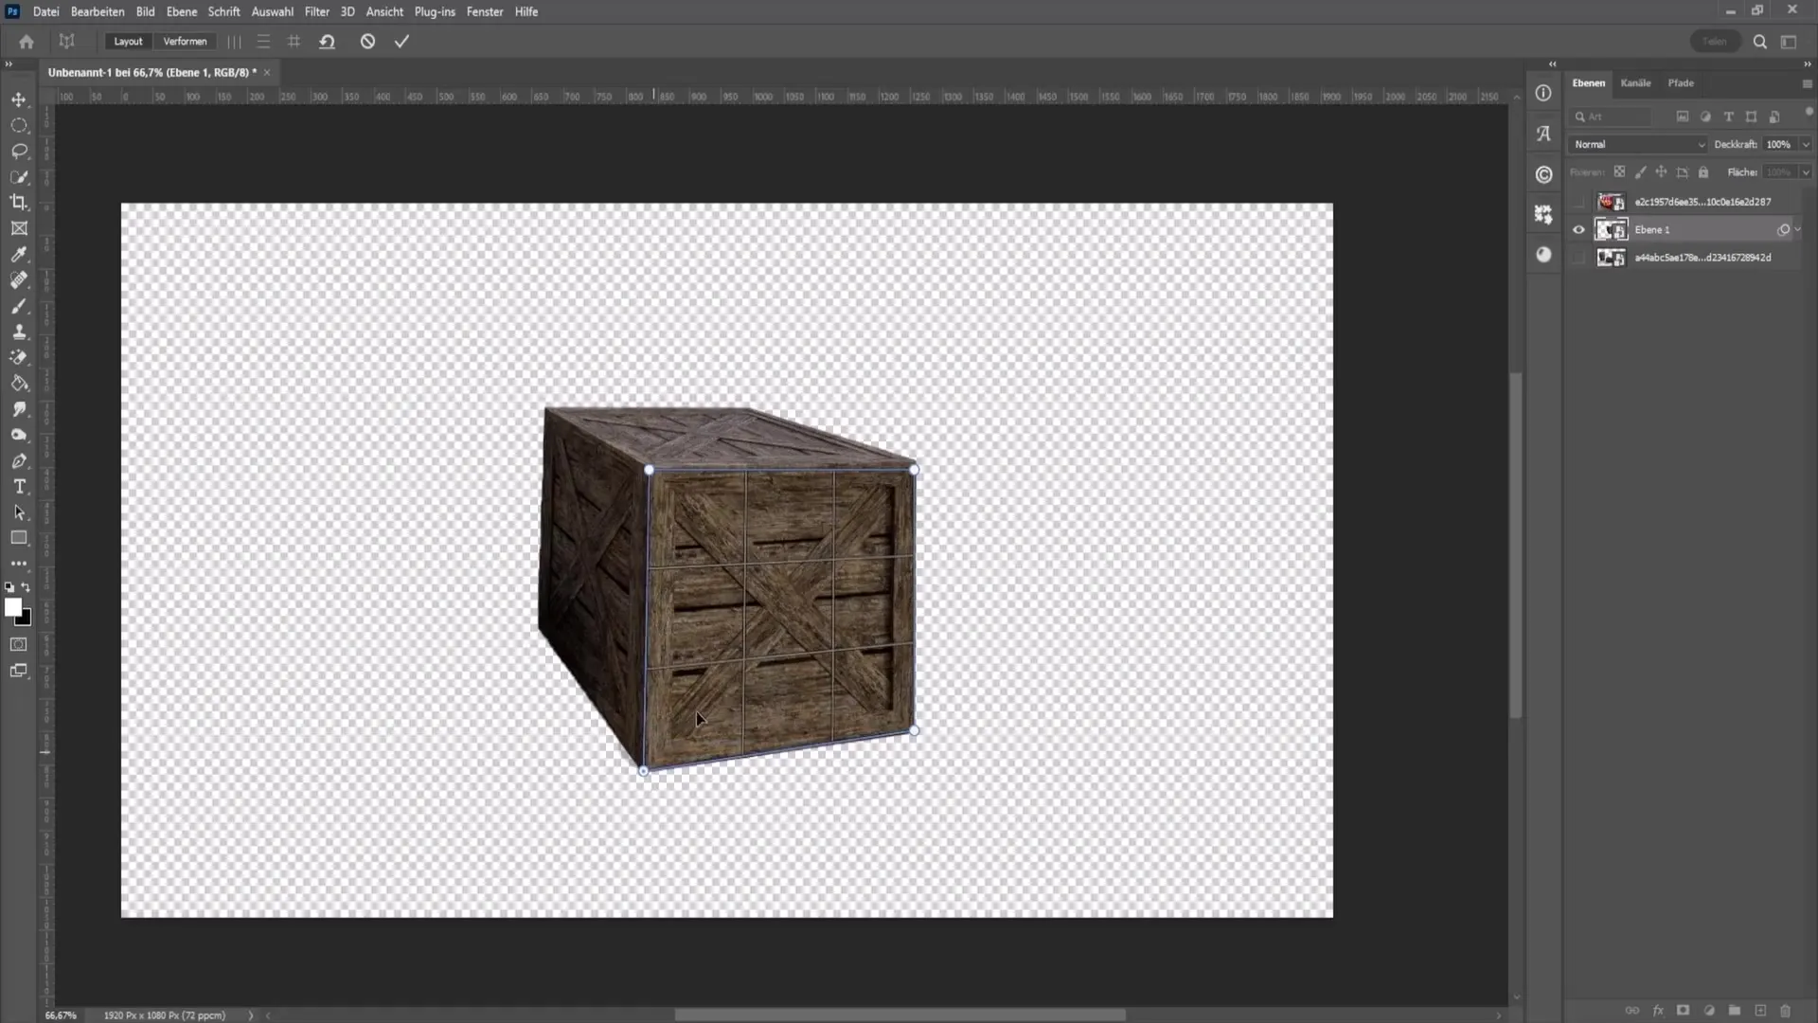
Task: Open the Fläche fill dropdown arrow
Action: pyautogui.click(x=1806, y=172)
